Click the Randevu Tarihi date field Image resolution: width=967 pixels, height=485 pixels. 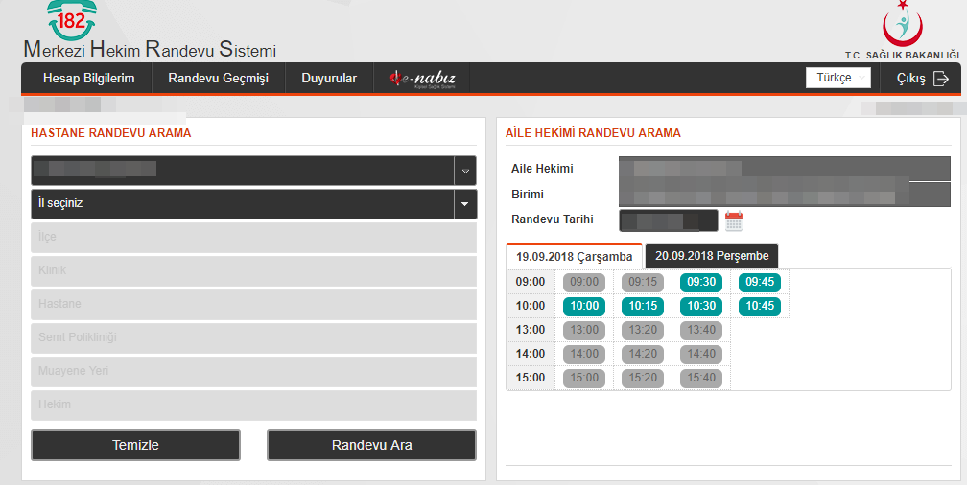coord(669,220)
